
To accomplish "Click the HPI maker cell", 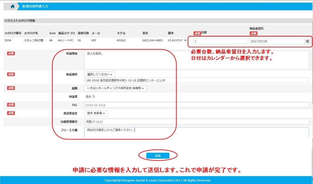I will pyautogui.click(x=94, y=40).
